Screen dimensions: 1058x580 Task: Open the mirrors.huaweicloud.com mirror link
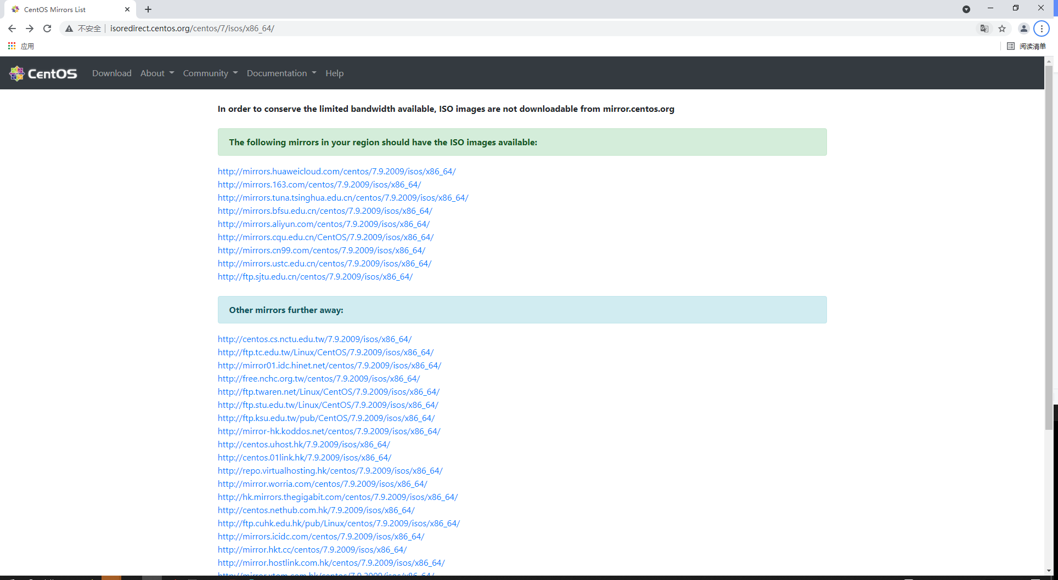[x=336, y=172]
